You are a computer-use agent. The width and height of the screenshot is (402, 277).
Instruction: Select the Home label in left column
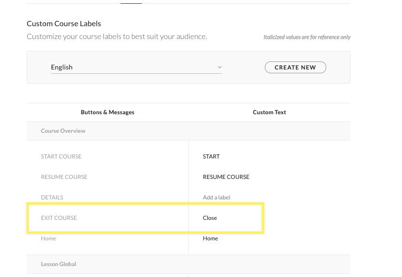tap(49, 238)
